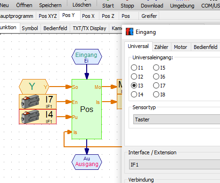
Task: Select the Y variable input element
Action: click(x=34, y=87)
